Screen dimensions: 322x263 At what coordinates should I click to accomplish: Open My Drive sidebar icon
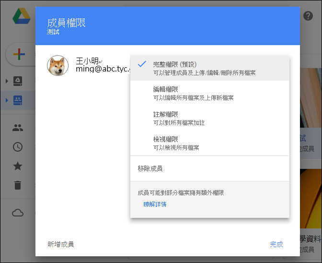point(18,81)
